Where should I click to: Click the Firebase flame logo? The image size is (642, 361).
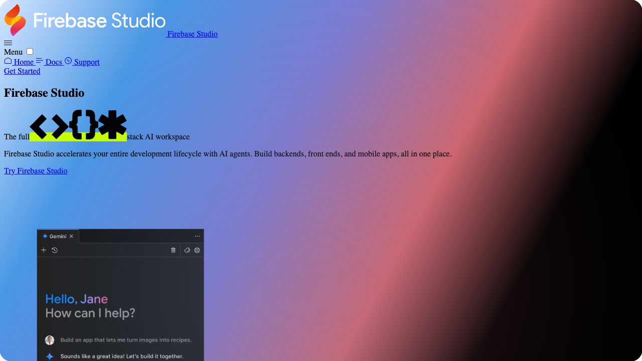(15, 20)
